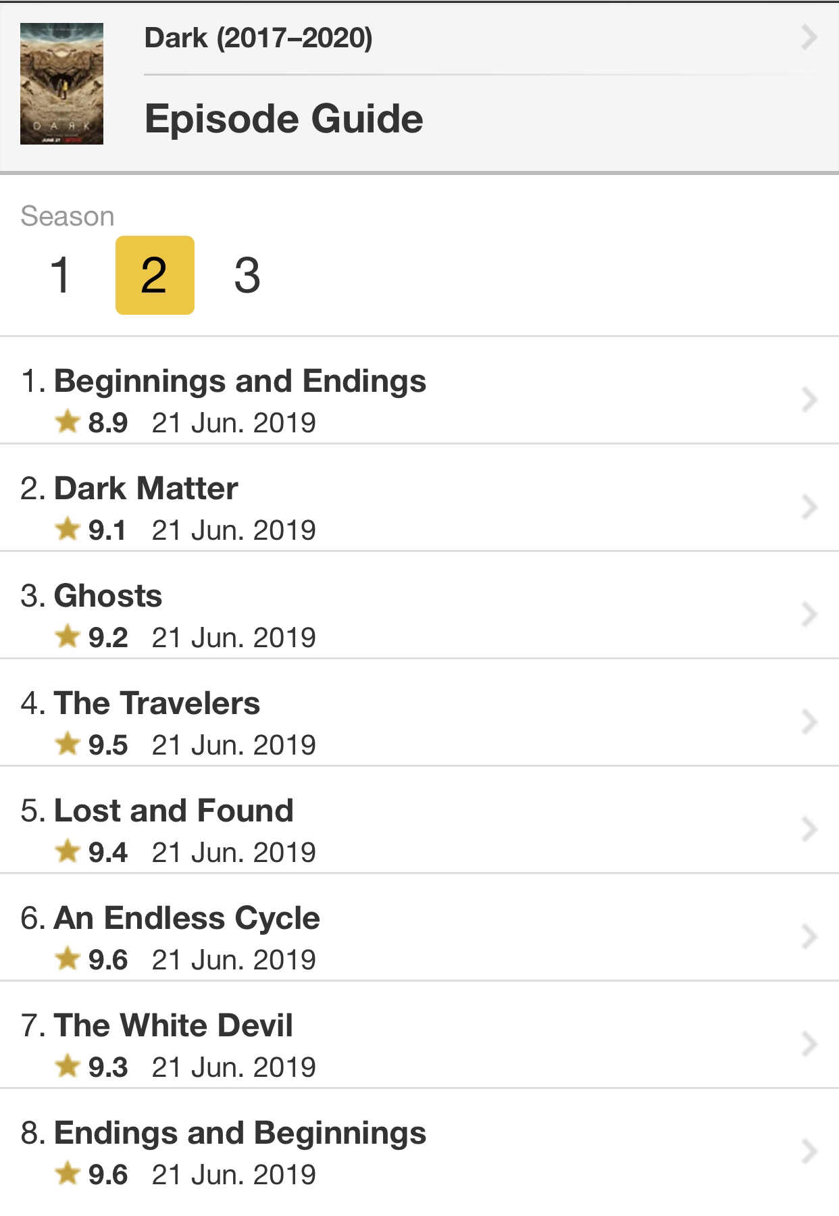Click the chevron arrow for The Travelers

click(x=809, y=721)
